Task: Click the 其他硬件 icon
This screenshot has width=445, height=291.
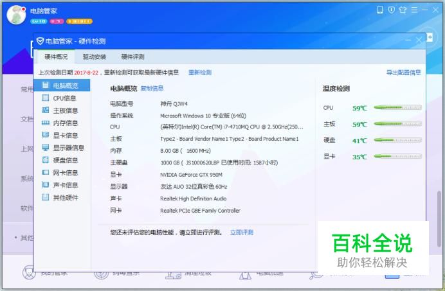Action: (x=46, y=197)
